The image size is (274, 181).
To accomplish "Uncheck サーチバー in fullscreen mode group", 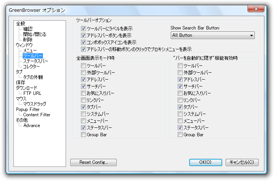I will pos(83,86).
